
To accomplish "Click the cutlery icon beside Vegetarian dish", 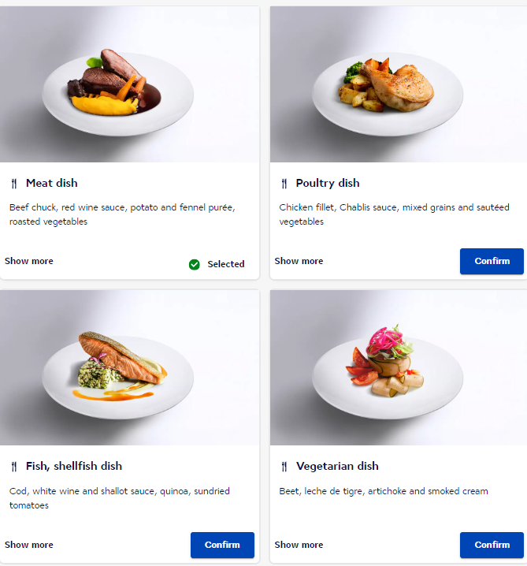I will pos(284,467).
